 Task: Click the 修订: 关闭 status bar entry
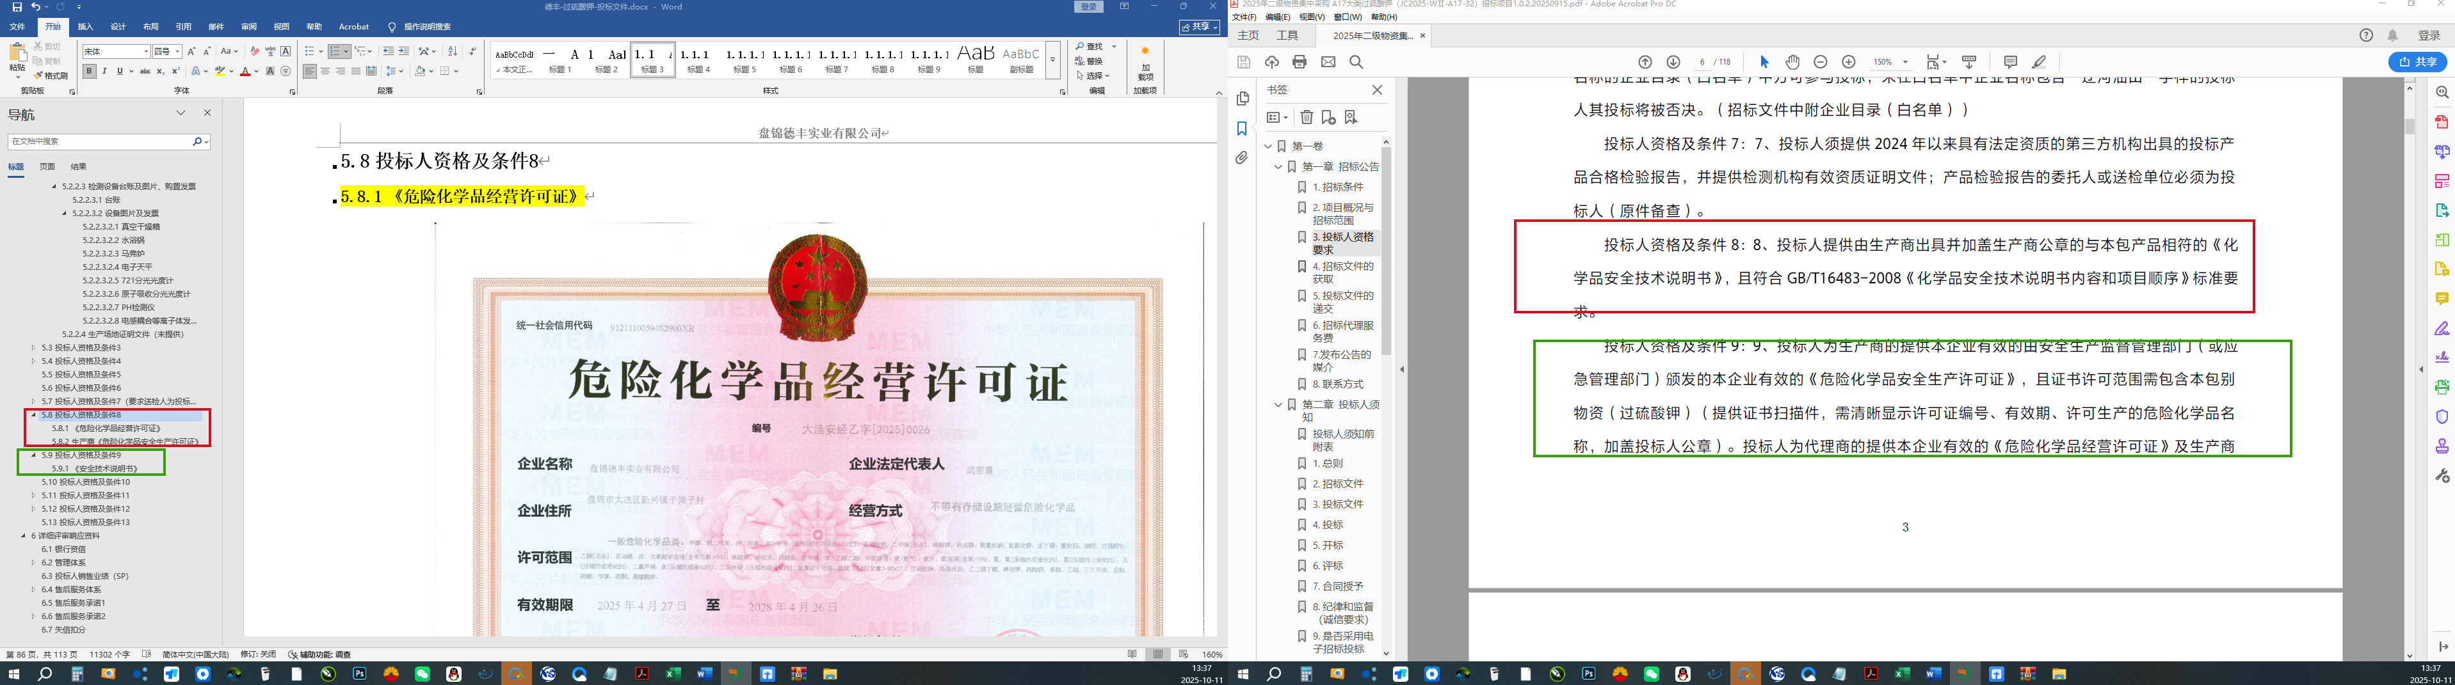(257, 654)
